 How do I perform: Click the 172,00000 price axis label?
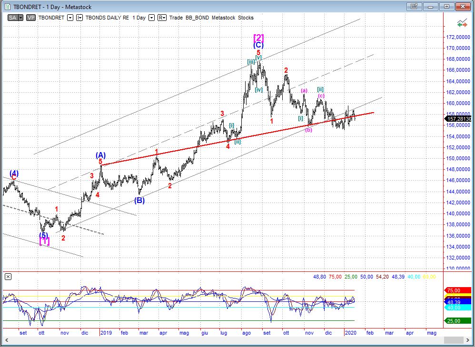(458, 37)
